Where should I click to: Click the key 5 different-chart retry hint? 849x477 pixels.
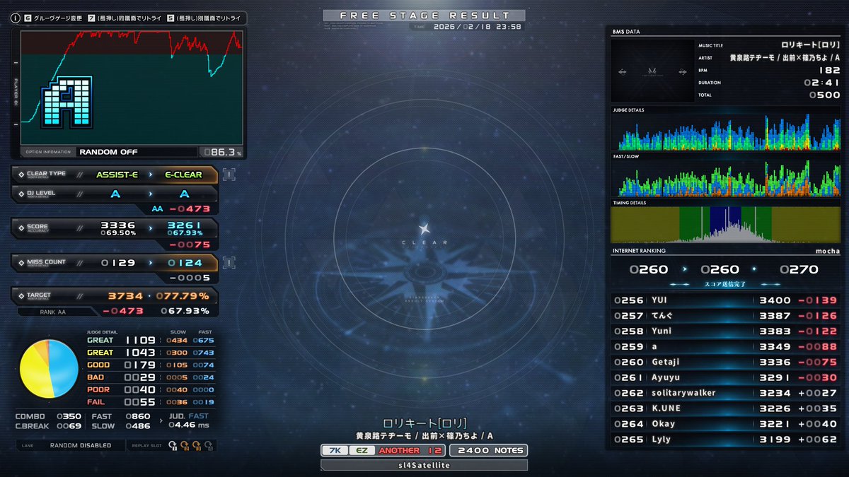(x=204, y=18)
